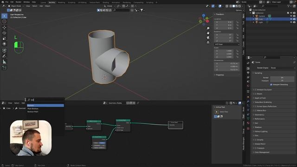Image resolution: width=297 pixels, height=167 pixels.
Task: Click the zoom magnifier viewport gizmo
Action: click(x=208, y=28)
